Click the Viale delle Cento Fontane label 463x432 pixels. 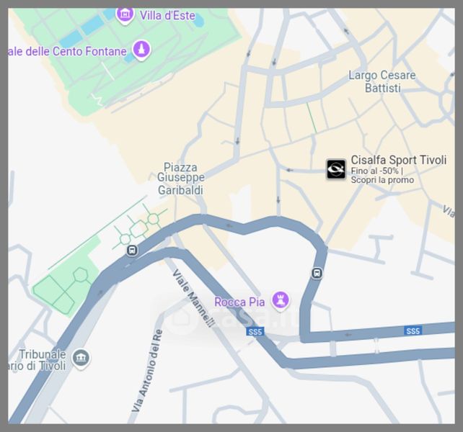coord(67,51)
